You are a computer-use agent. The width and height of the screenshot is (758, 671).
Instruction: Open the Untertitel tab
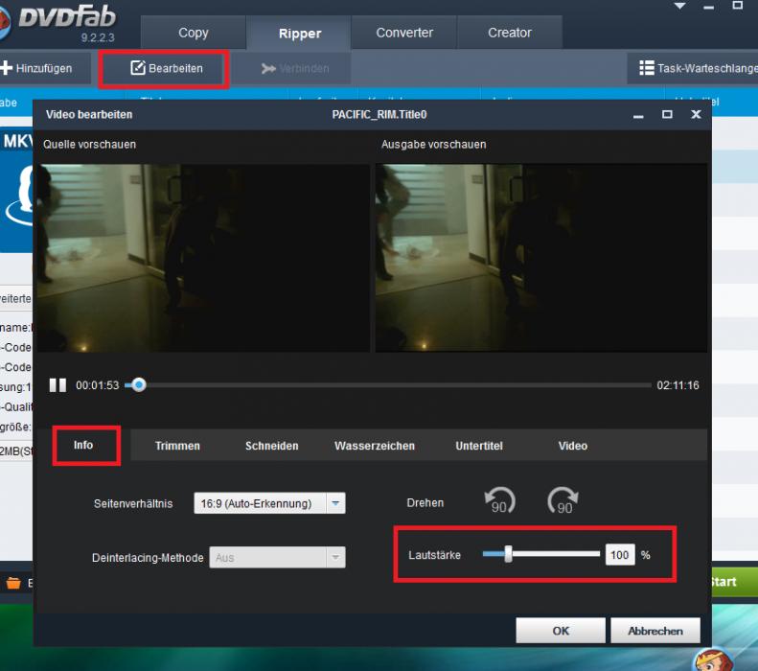coord(479,446)
